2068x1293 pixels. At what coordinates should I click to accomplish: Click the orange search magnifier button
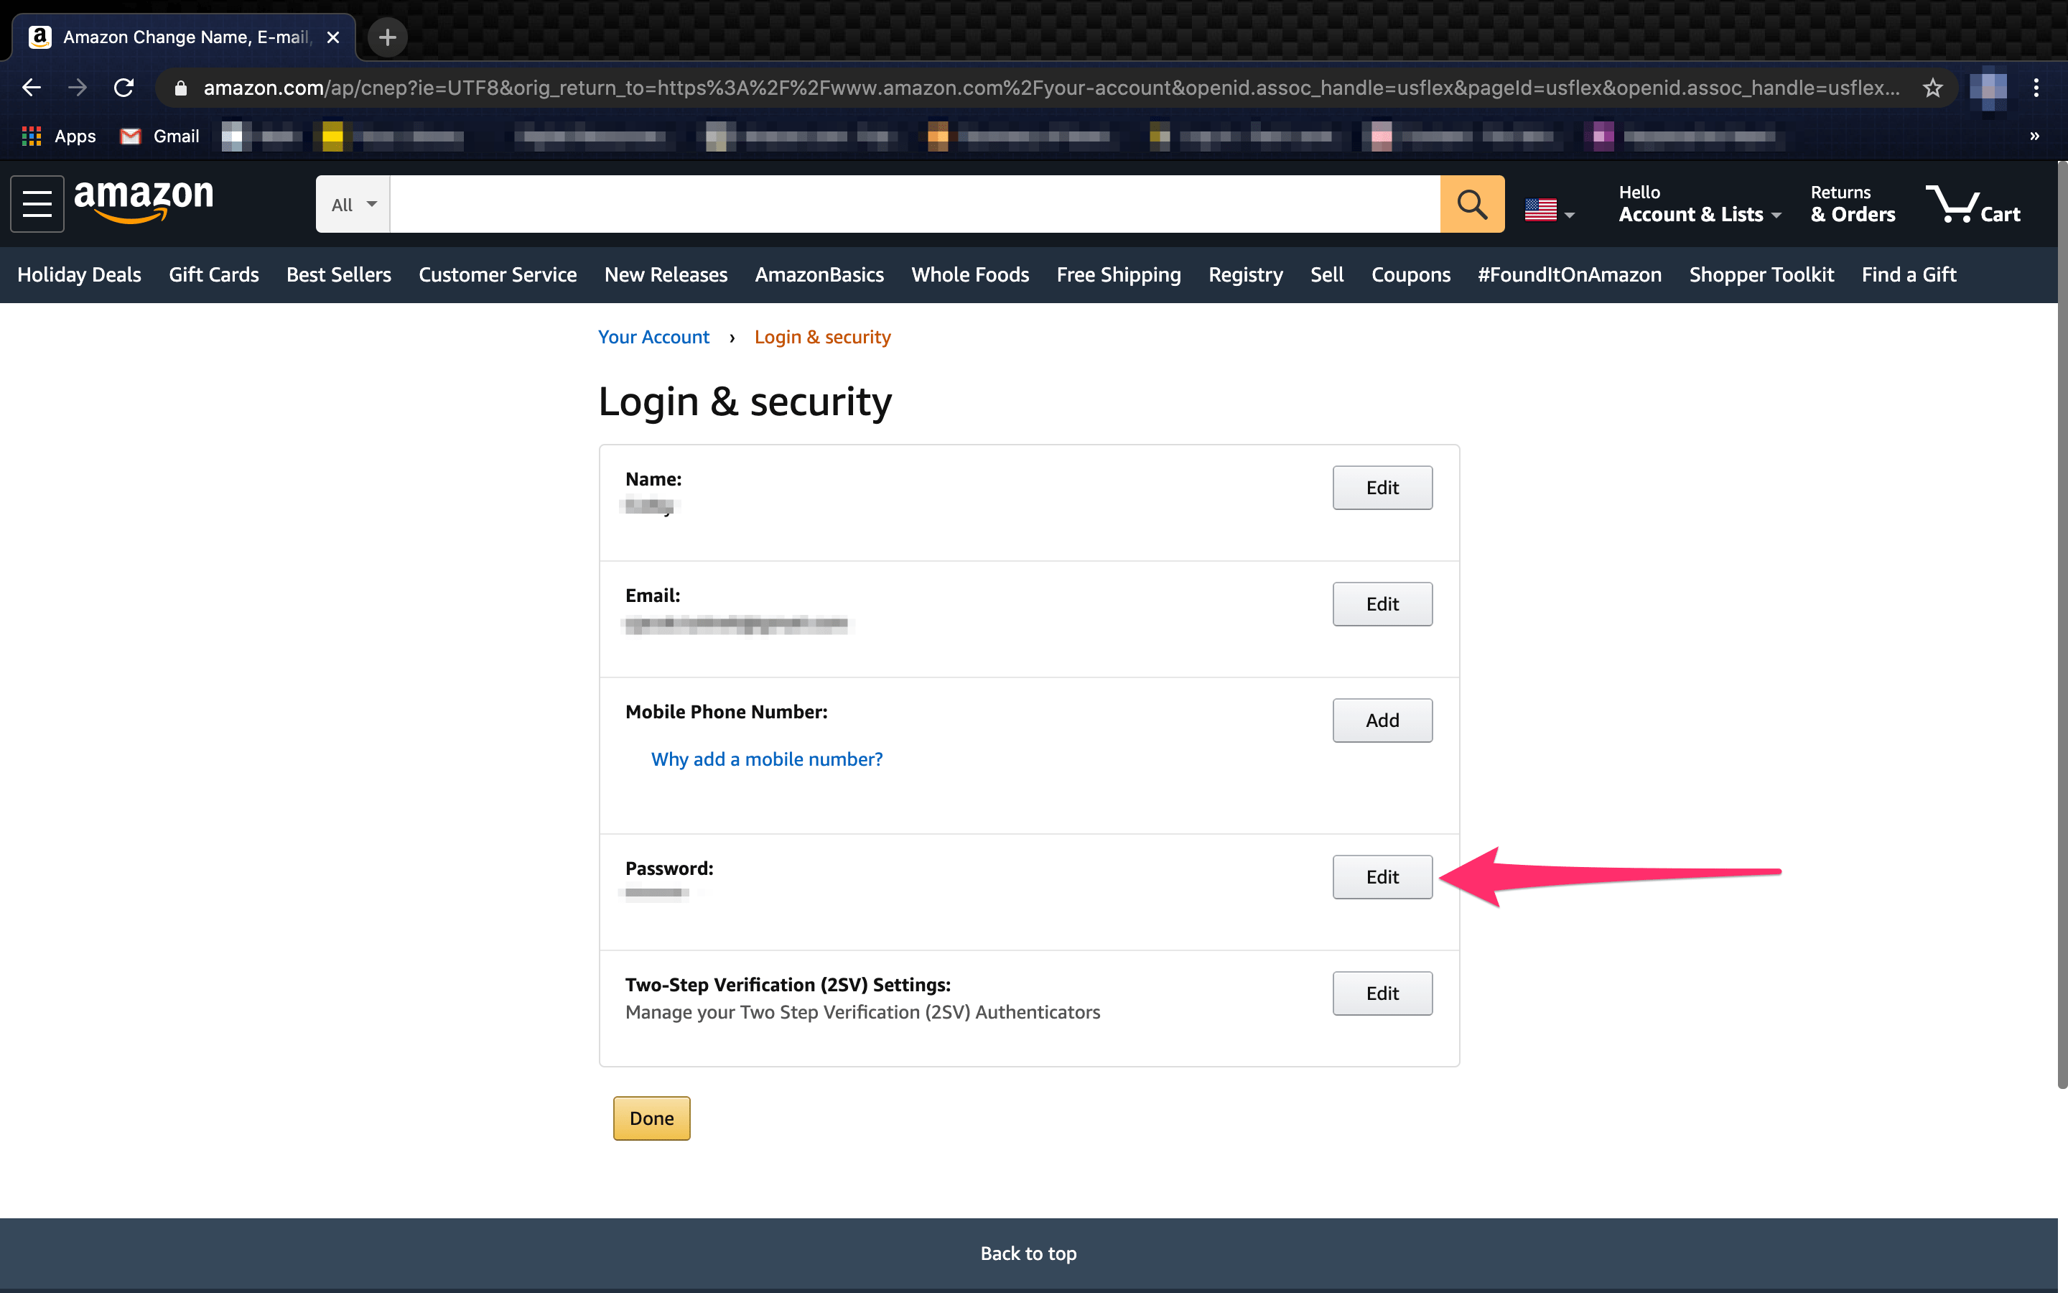click(x=1471, y=203)
